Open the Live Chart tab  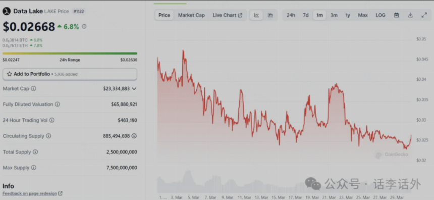227,15
